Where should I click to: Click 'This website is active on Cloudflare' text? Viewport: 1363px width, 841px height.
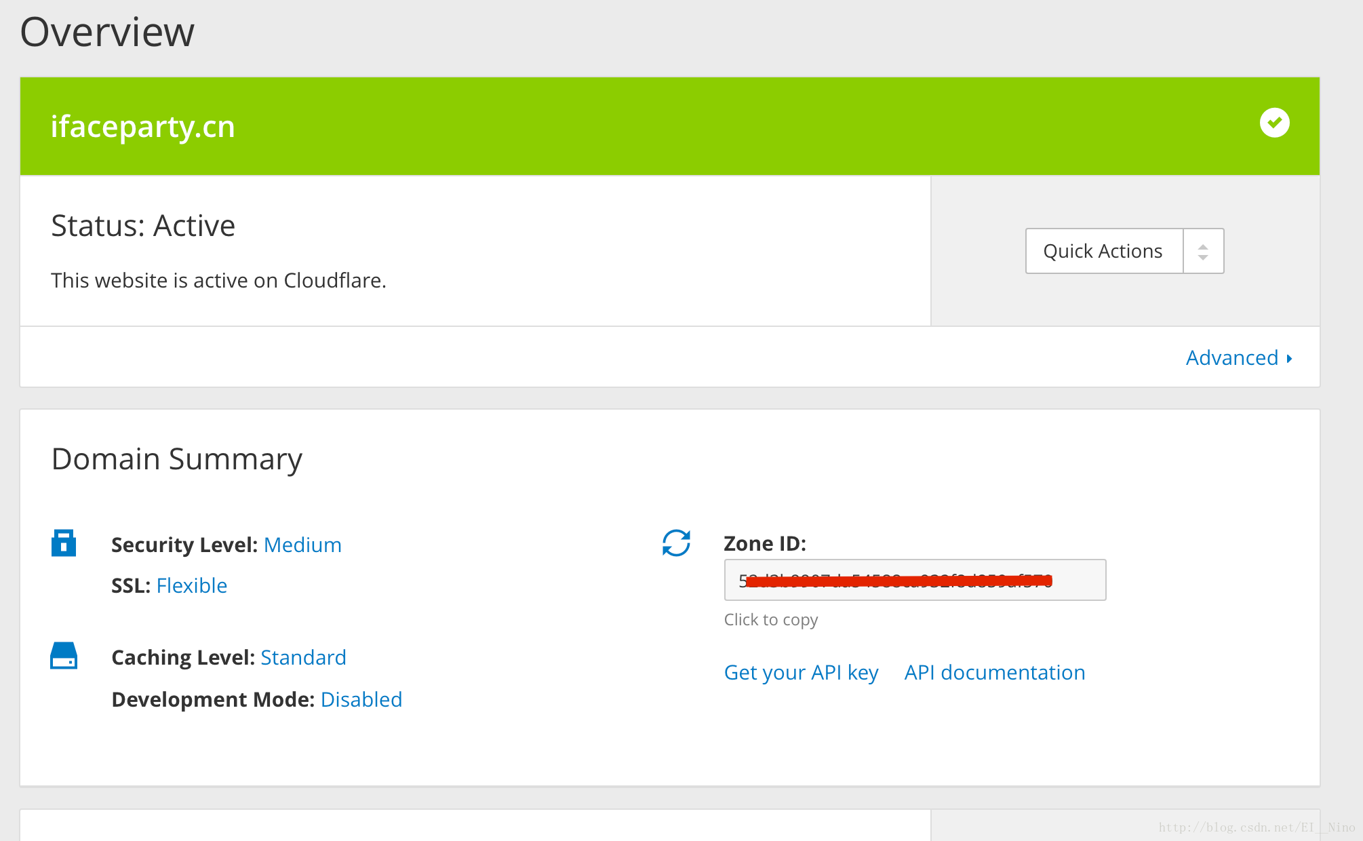pos(218,280)
